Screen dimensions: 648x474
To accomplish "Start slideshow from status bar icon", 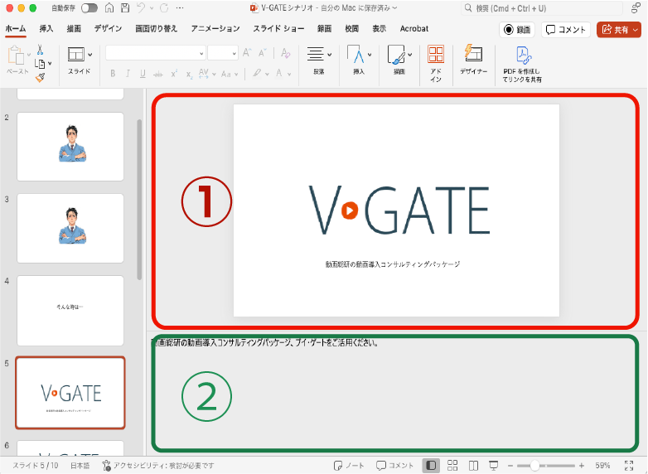I will (493, 466).
